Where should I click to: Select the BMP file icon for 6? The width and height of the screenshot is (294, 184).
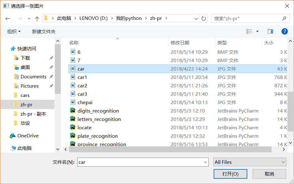click(73, 52)
